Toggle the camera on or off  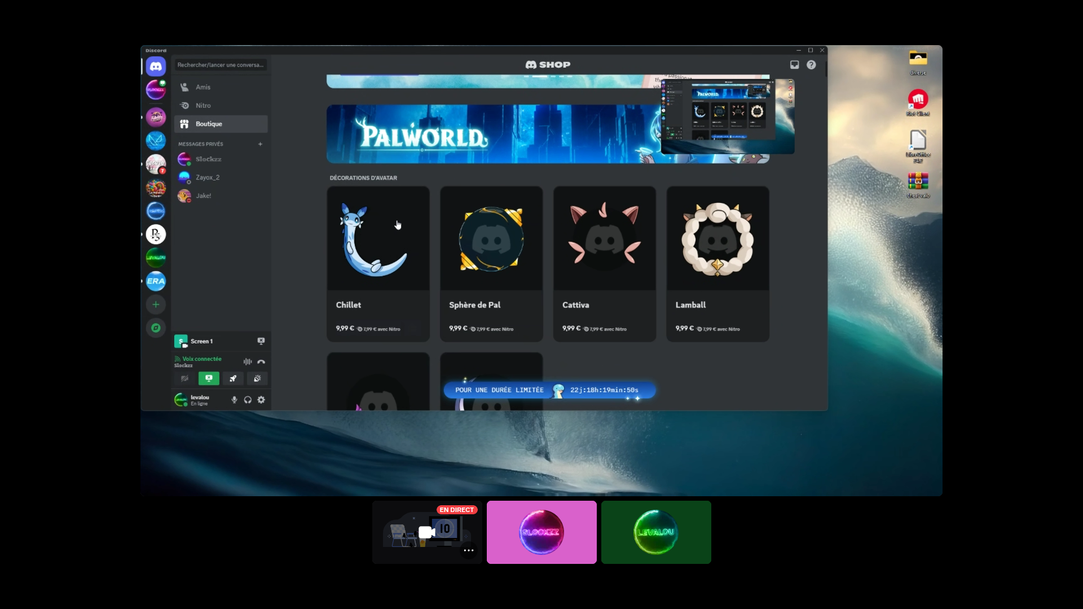pyautogui.click(x=184, y=378)
